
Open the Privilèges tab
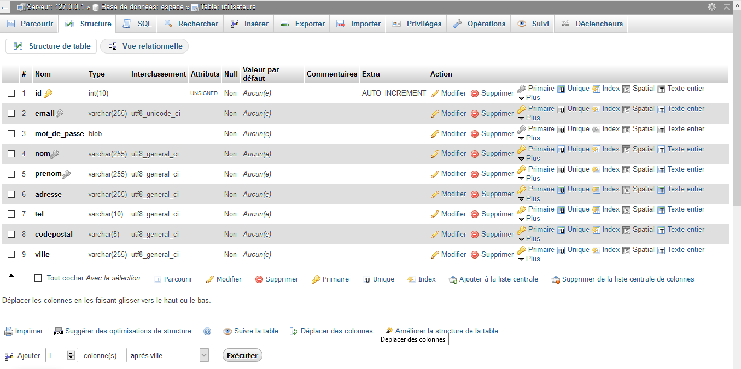coord(417,24)
